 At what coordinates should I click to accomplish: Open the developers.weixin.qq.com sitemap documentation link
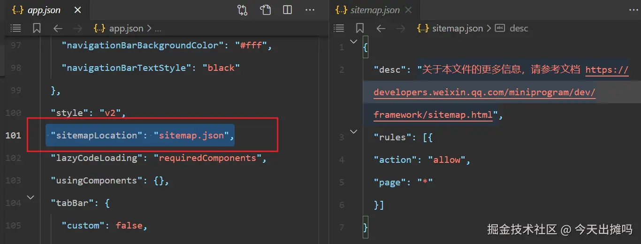pyautogui.click(x=484, y=92)
